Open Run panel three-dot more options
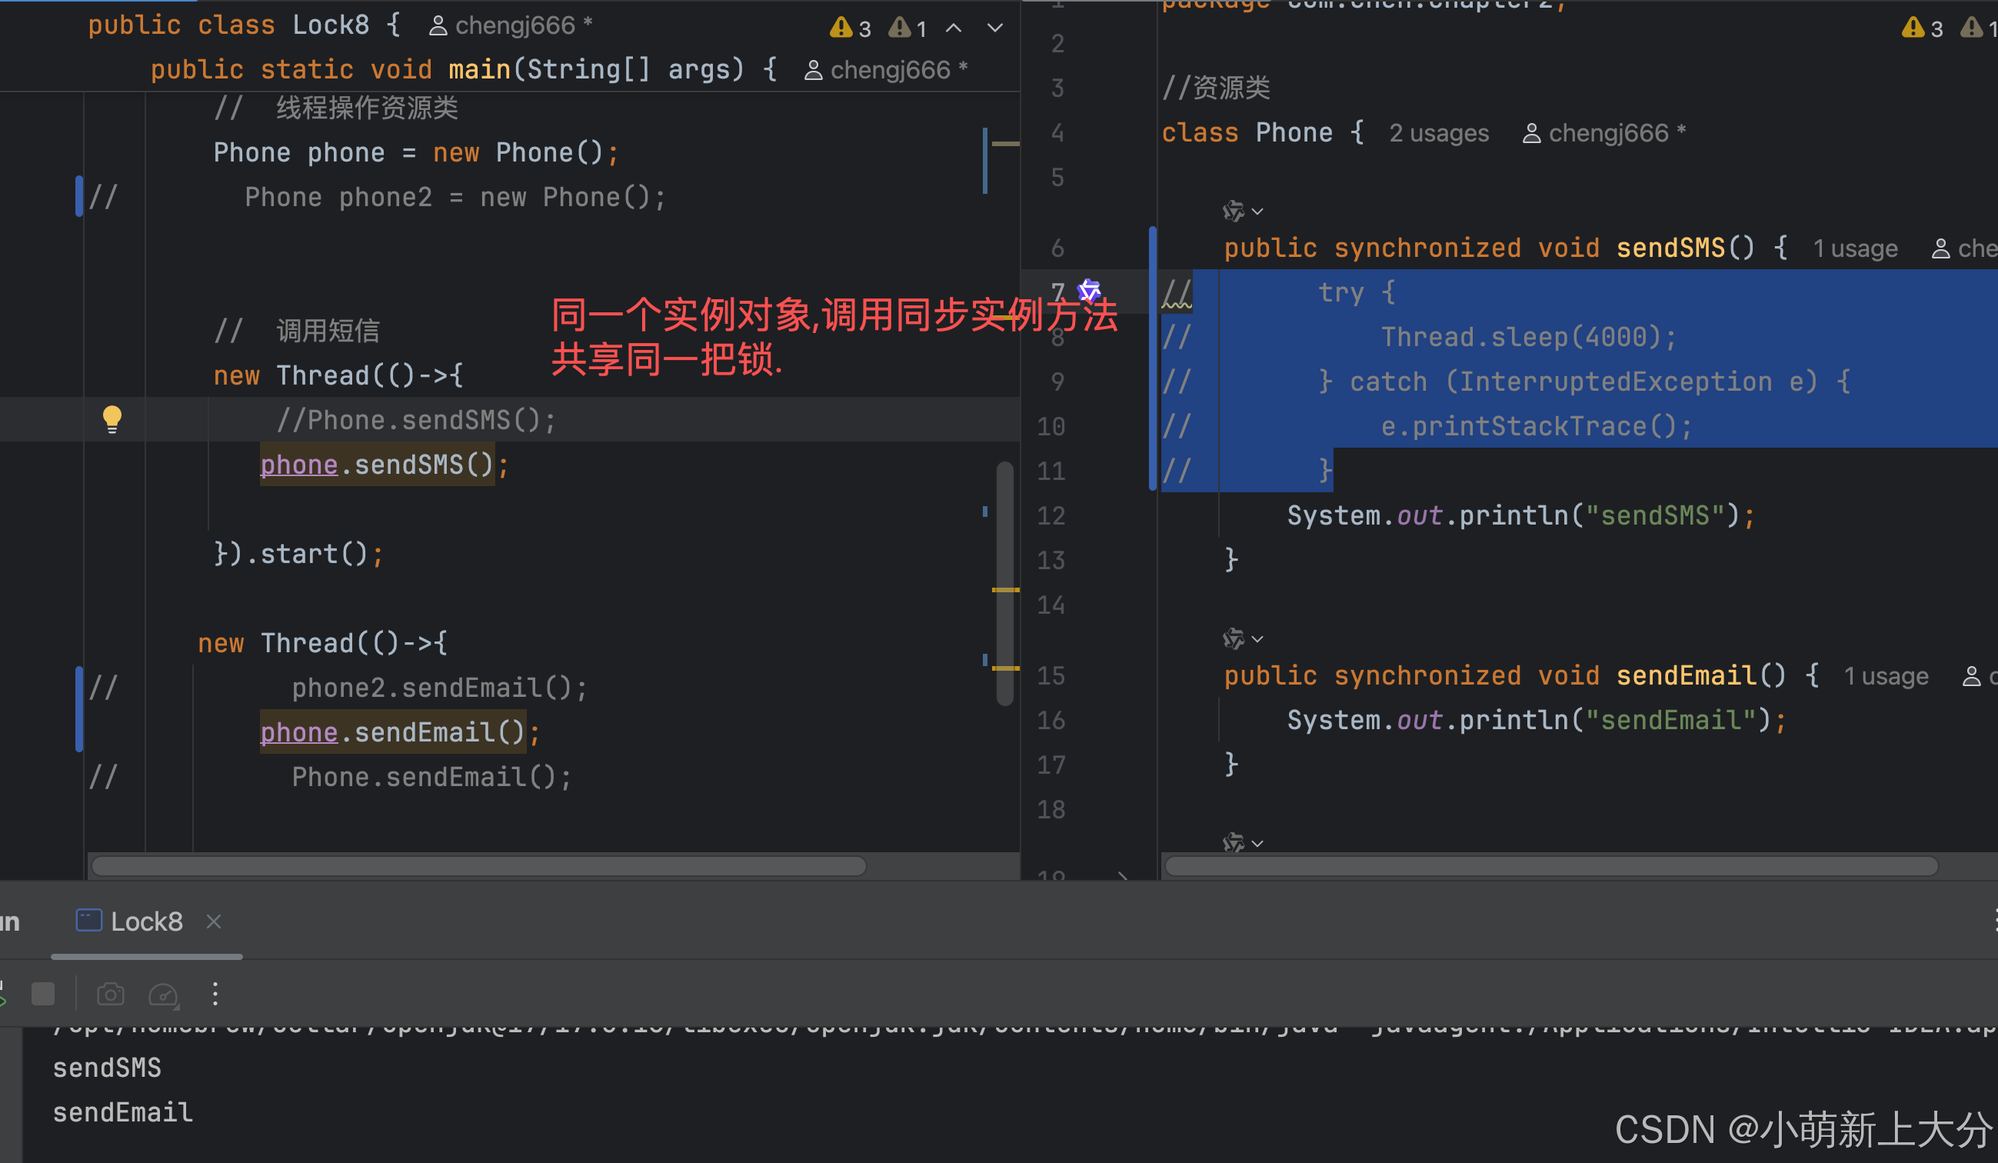This screenshot has width=1998, height=1163. [215, 993]
